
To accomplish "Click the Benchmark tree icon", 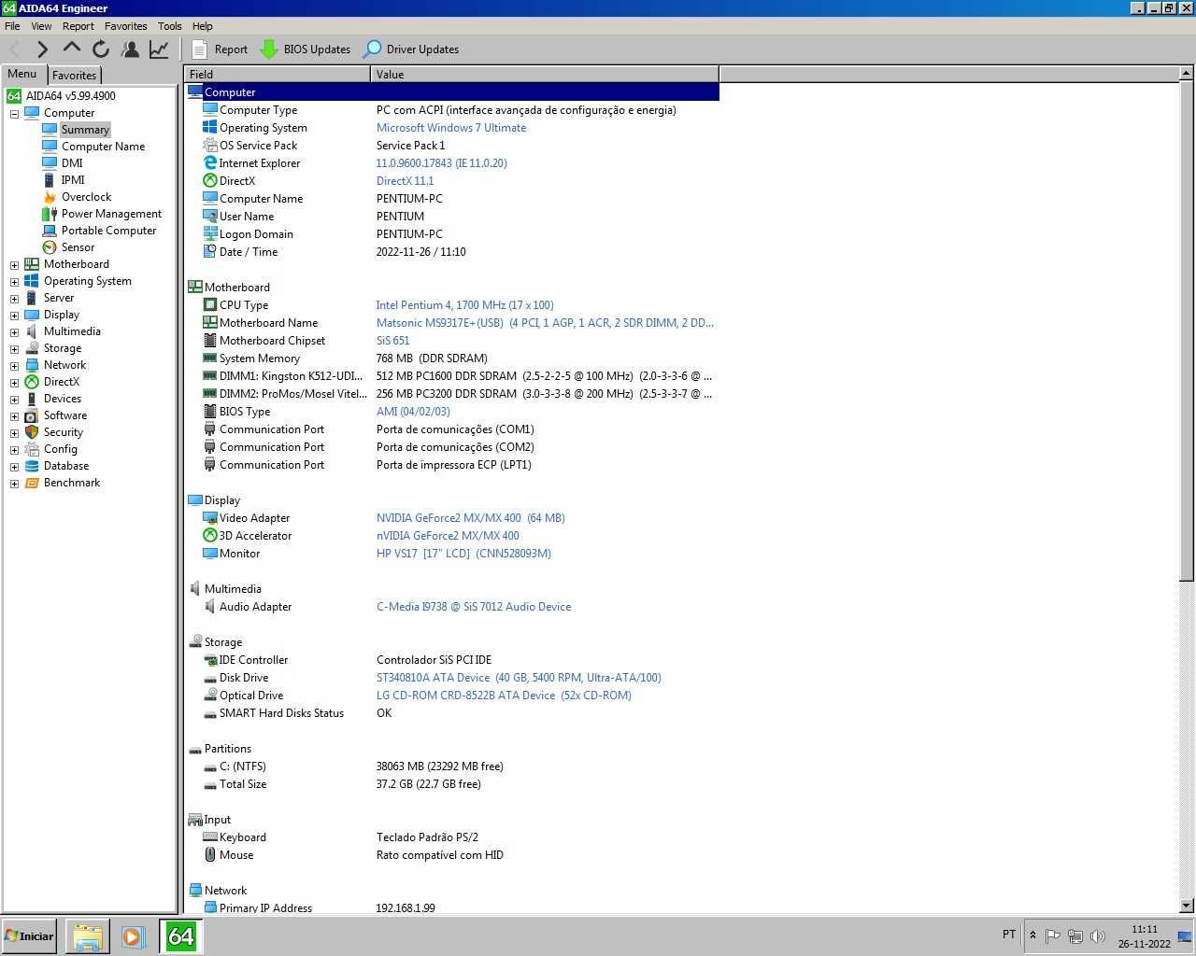I will pyautogui.click(x=32, y=483).
